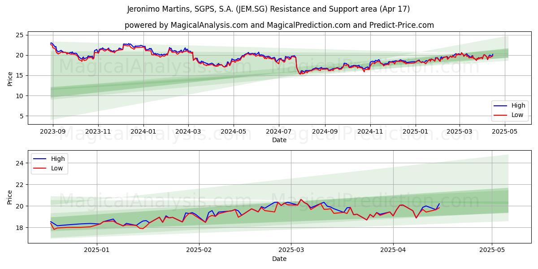Click the '2025-04' label on bottom chart axis

click(393, 250)
